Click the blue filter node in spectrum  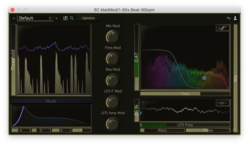point(204,77)
